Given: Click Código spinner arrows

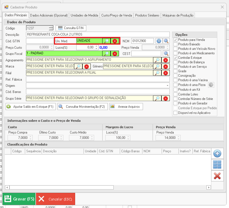Looking at the screenshot, I should tap(51, 28).
